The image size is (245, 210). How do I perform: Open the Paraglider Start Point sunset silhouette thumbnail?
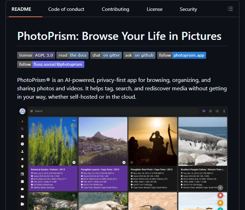(x=153, y=141)
